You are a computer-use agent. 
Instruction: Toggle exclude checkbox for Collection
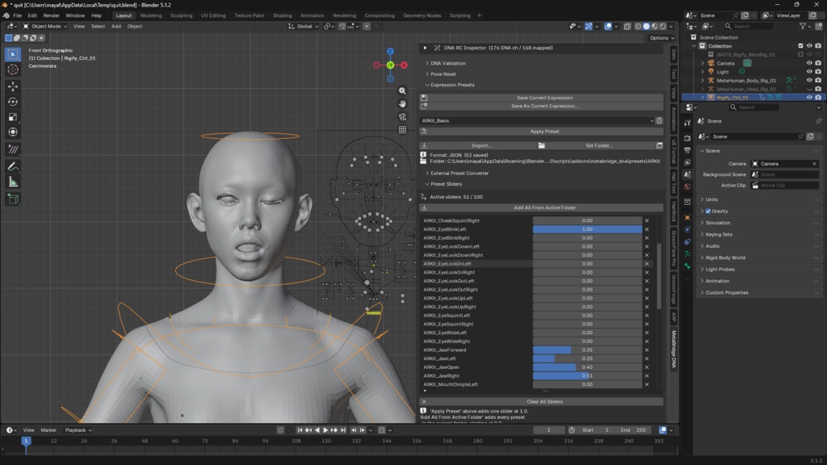tap(800, 46)
